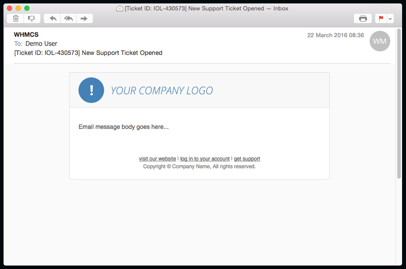406x269 pixels.
Task: Minimize the window with yellow button
Action: (x=18, y=8)
